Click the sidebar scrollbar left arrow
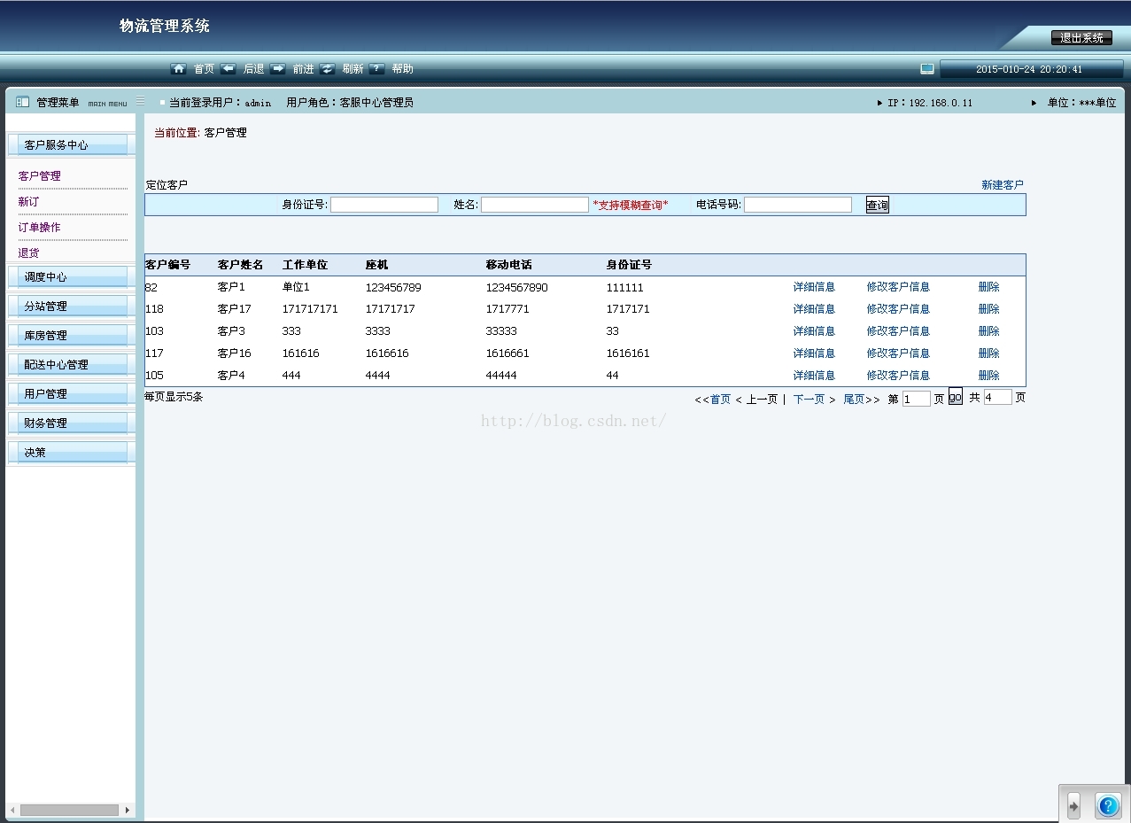Image resolution: width=1131 pixels, height=823 pixels. coord(12,810)
